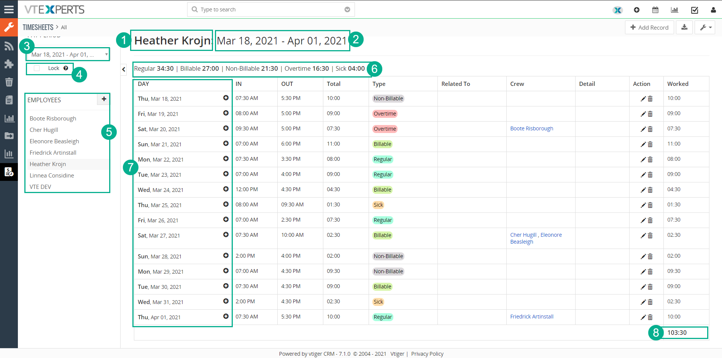Open crew link Friedrick Artinstall
This screenshot has height=358, width=722.
tap(531, 317)
